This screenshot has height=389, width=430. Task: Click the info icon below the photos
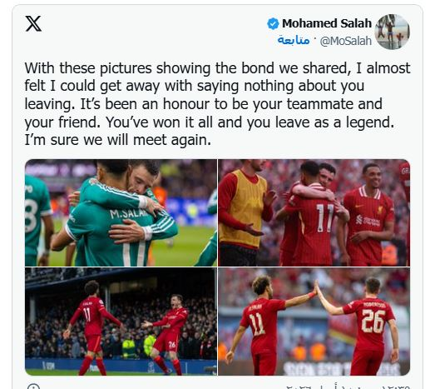click(x=34, y=387)
